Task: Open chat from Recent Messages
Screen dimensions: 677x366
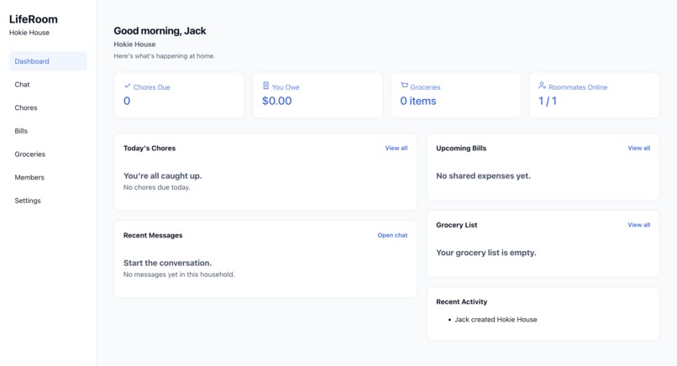Action: click(x=392, y=235)
